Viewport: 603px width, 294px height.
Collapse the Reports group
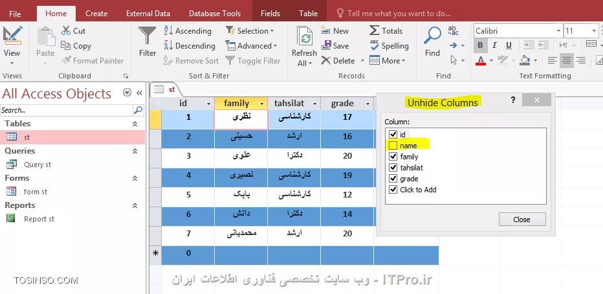135,205
